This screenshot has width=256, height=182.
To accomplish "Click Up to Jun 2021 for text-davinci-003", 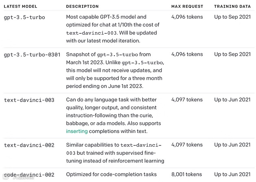I will tap(232, 100).
